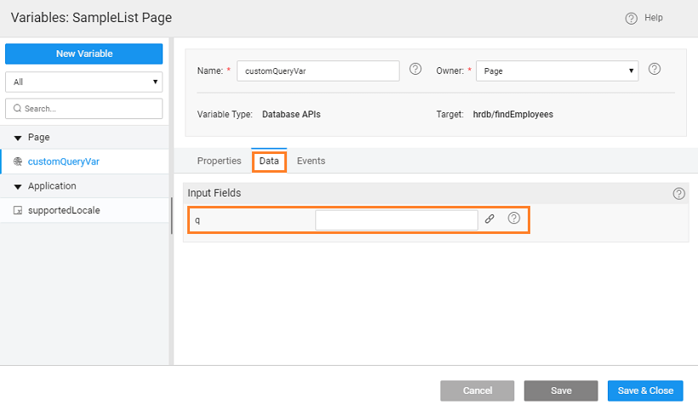Switch to the Events tab
The height and width of the screenshot is (416, 698).
311,161
